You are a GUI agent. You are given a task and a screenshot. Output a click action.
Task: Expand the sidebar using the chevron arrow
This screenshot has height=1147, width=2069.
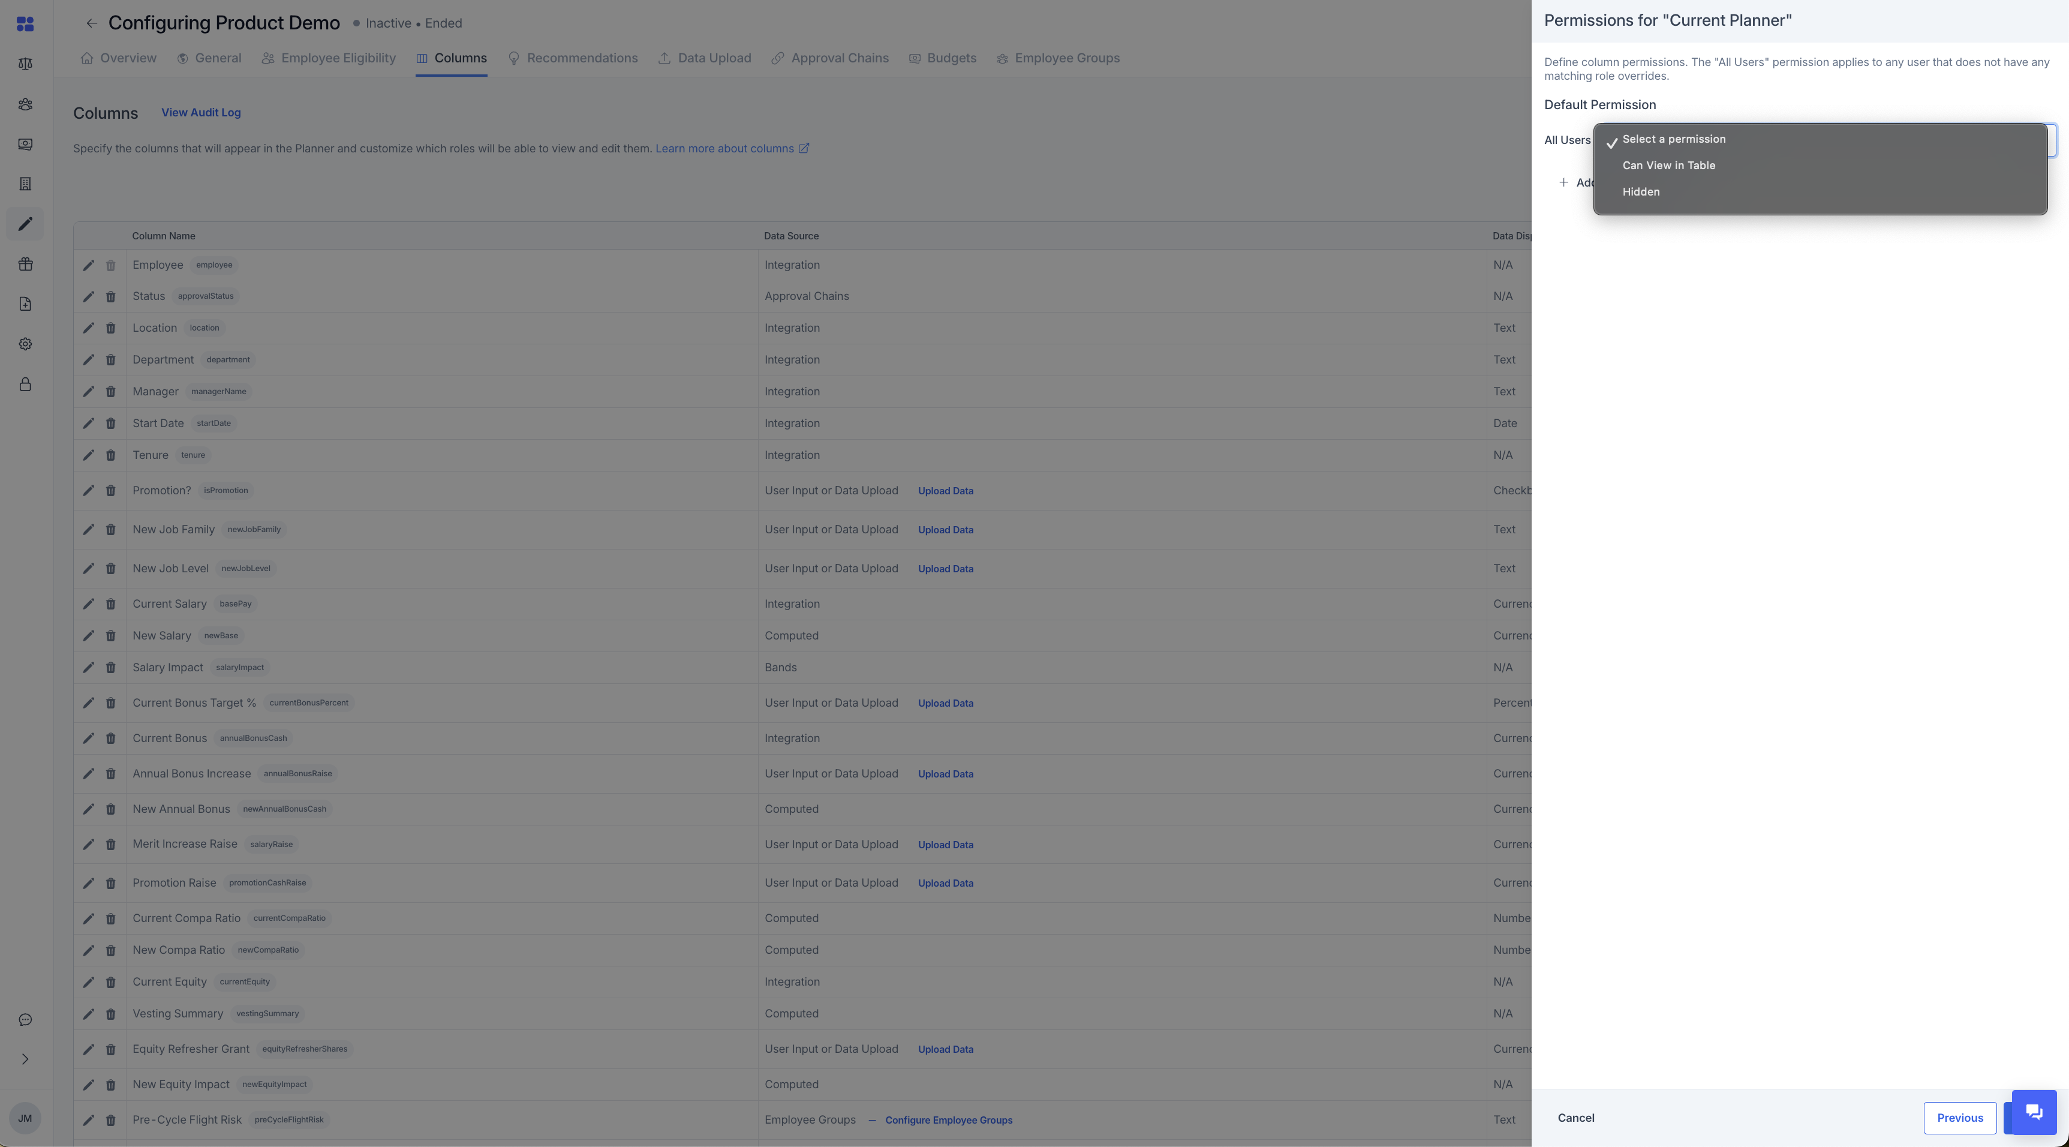tap(24, 1059)
